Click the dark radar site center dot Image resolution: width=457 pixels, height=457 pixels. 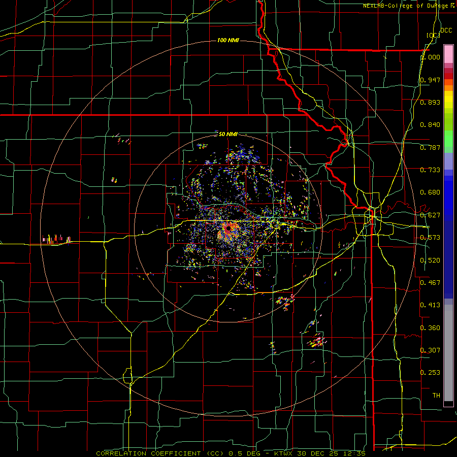[x=228, y=228]
